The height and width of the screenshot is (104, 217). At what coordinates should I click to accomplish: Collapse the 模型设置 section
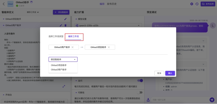pos(76,19)
